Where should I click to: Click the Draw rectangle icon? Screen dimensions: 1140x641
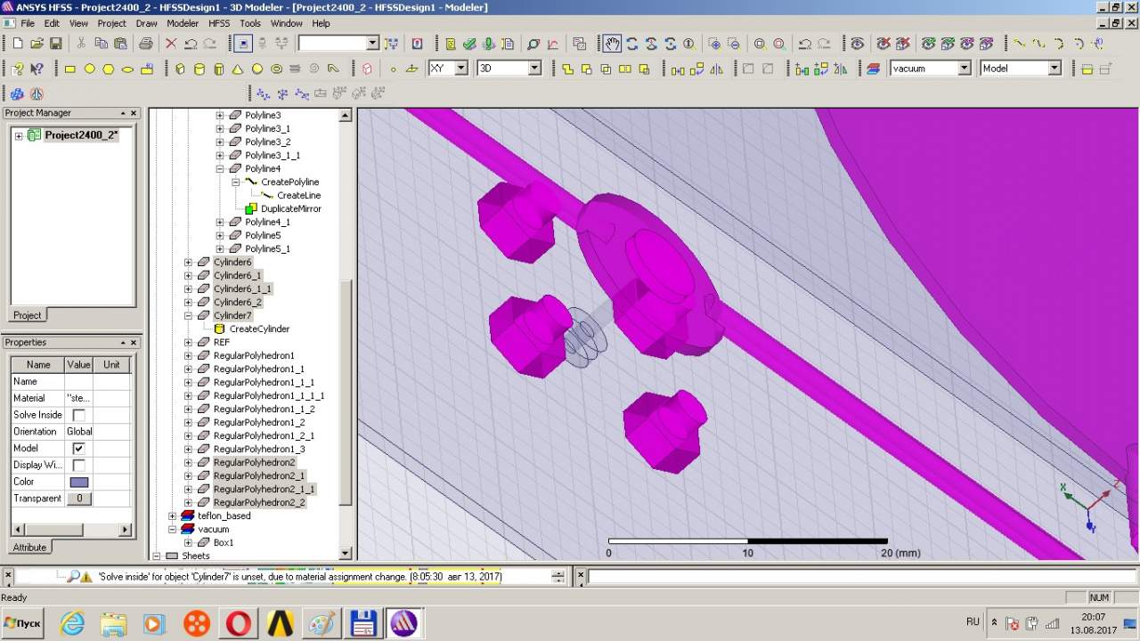tap(70, 69)
